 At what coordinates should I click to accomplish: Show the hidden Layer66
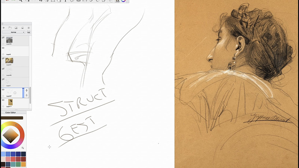[3, 69]
